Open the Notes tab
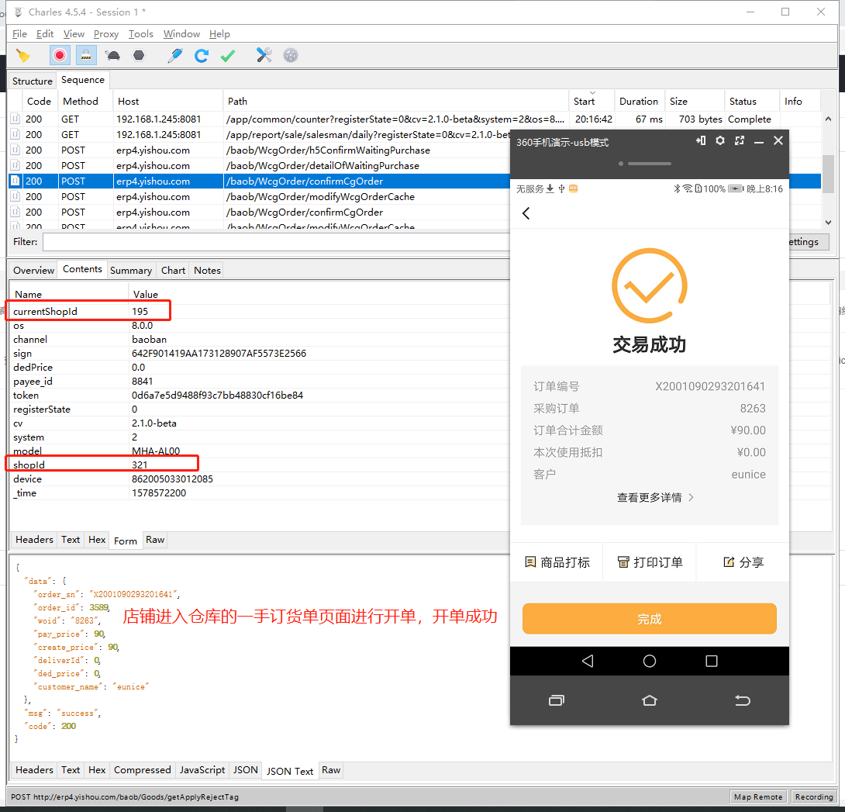 208,270
